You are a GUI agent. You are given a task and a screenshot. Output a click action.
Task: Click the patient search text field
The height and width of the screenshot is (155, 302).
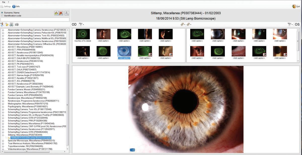35,19
